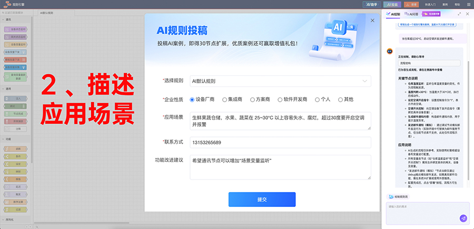Expand the AI assistant panel to fullscreen
The height and width of the screenshot is (229, 474).
[x=459, y=14]
